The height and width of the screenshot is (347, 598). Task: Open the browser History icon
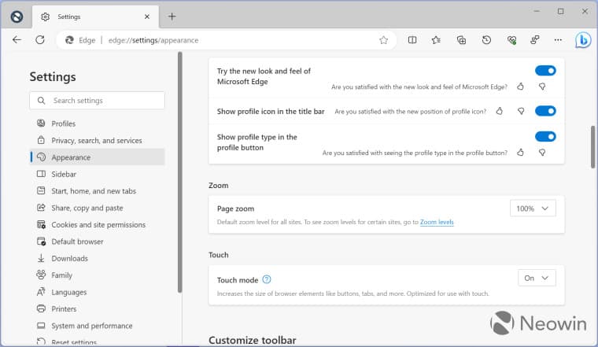(x=486, y=40)
